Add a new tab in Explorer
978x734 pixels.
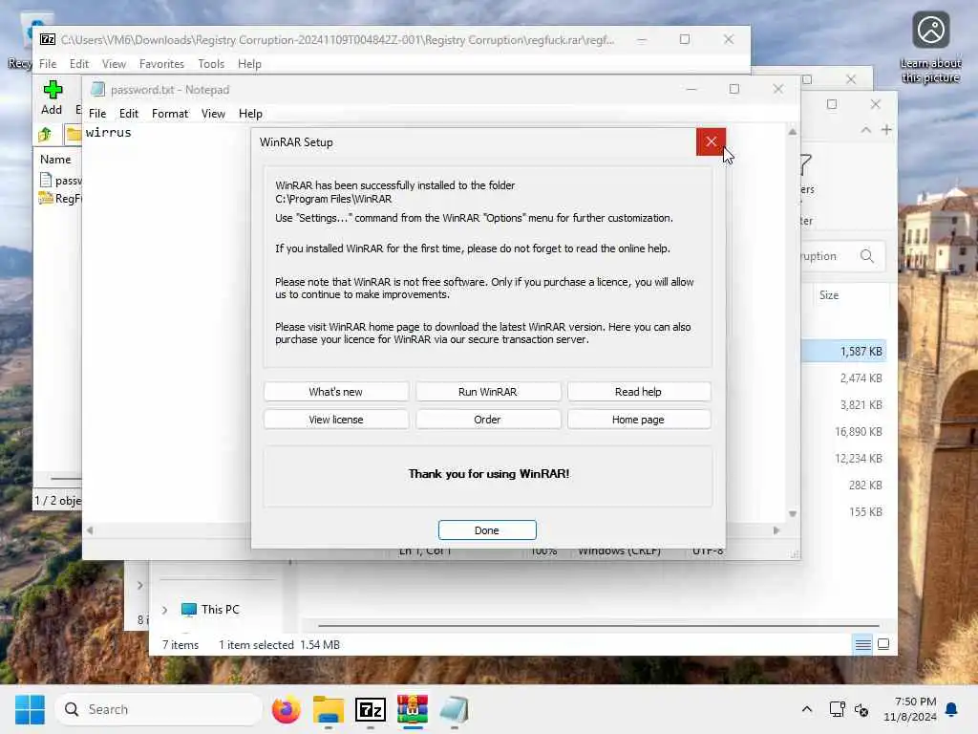[886, 130]
